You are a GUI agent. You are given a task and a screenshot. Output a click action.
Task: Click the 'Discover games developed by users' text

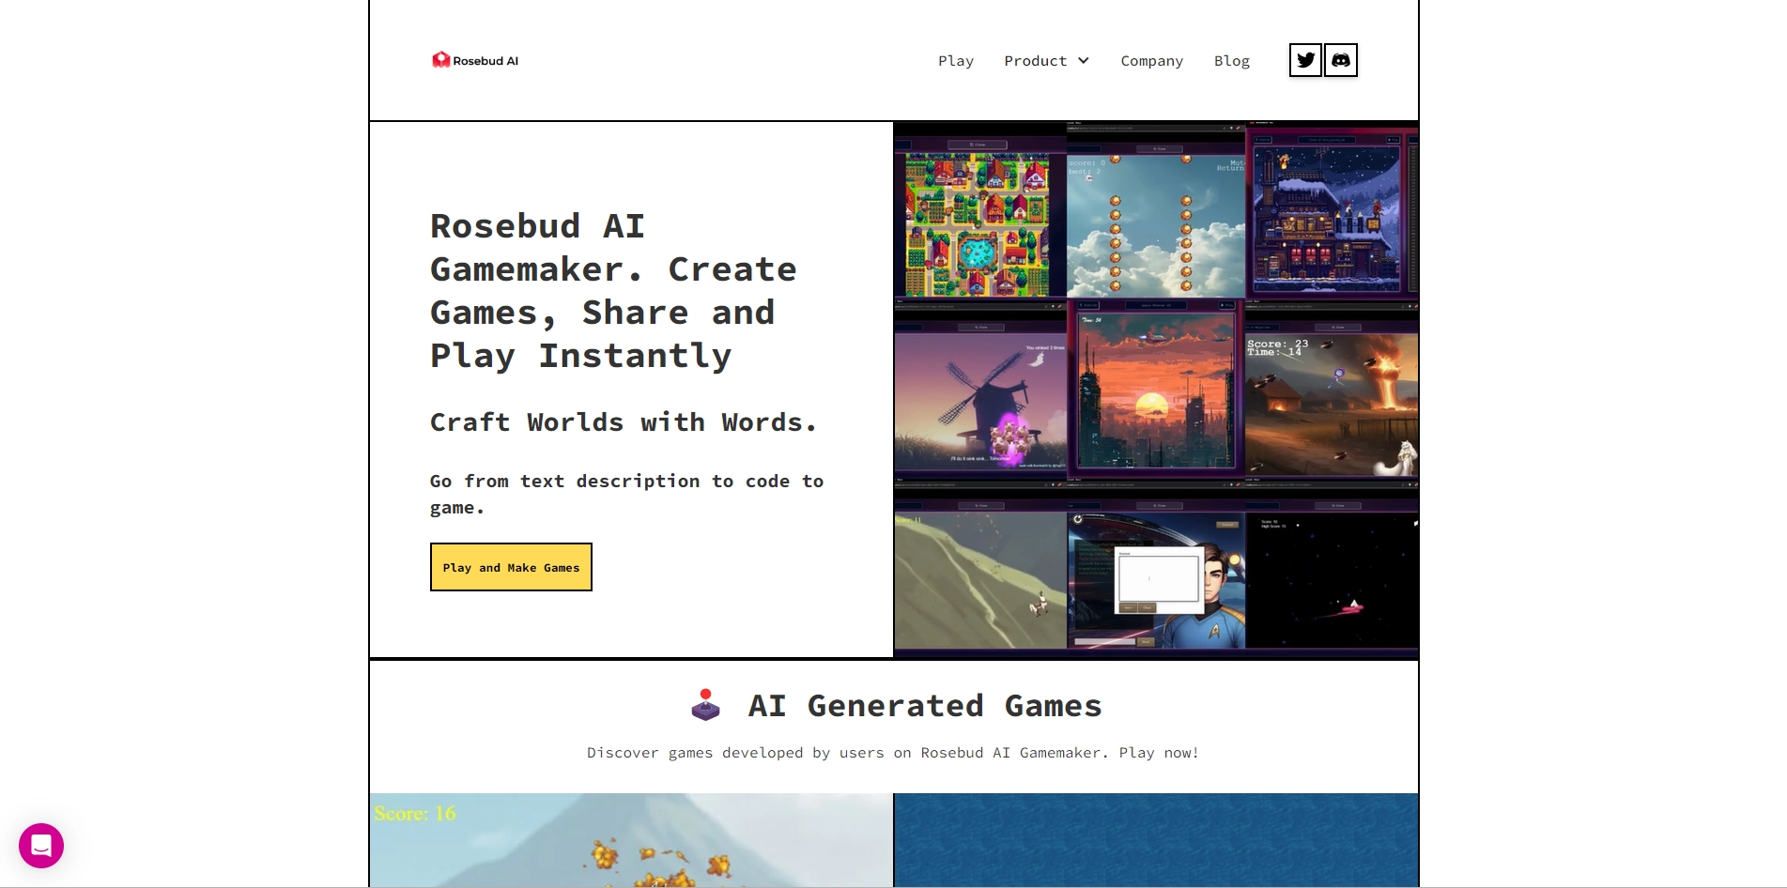893,753
